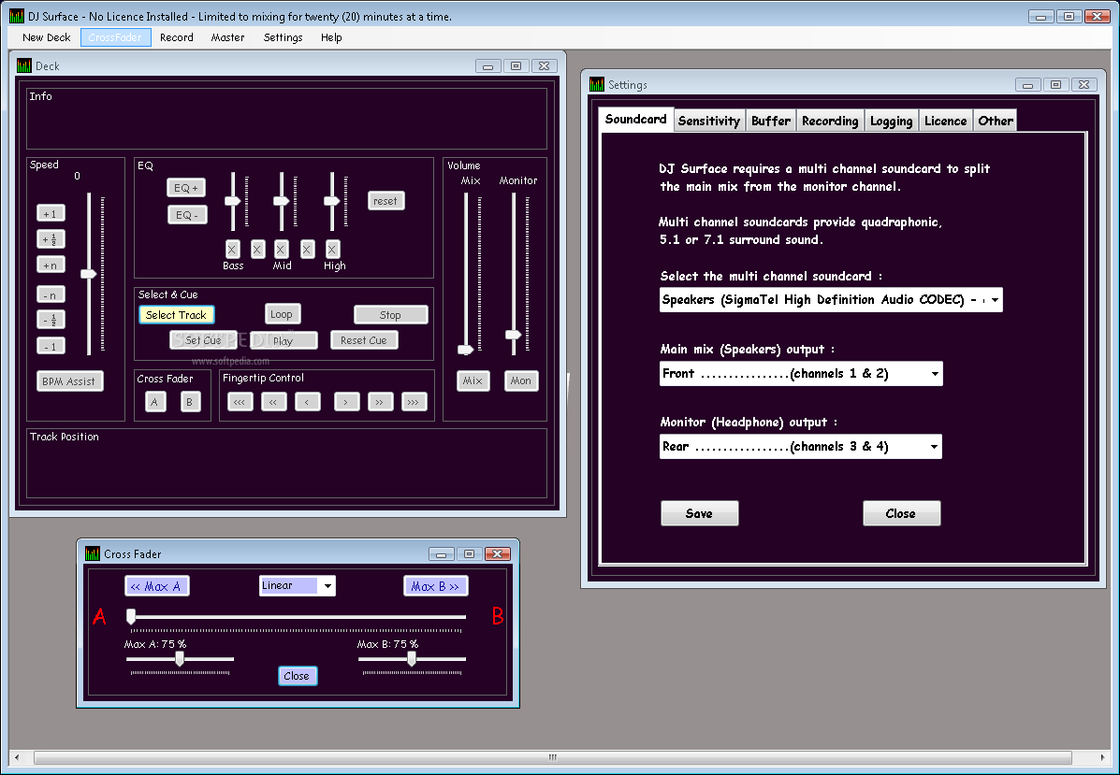Viewport: 1120px width, 775px height.
Task: Click the EQ - button
Action: [187, 215]
